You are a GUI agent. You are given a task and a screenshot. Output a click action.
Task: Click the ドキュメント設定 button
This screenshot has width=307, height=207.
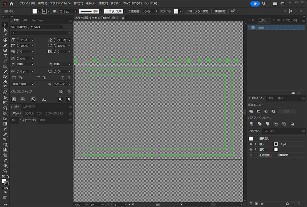[x=197, y=11]
